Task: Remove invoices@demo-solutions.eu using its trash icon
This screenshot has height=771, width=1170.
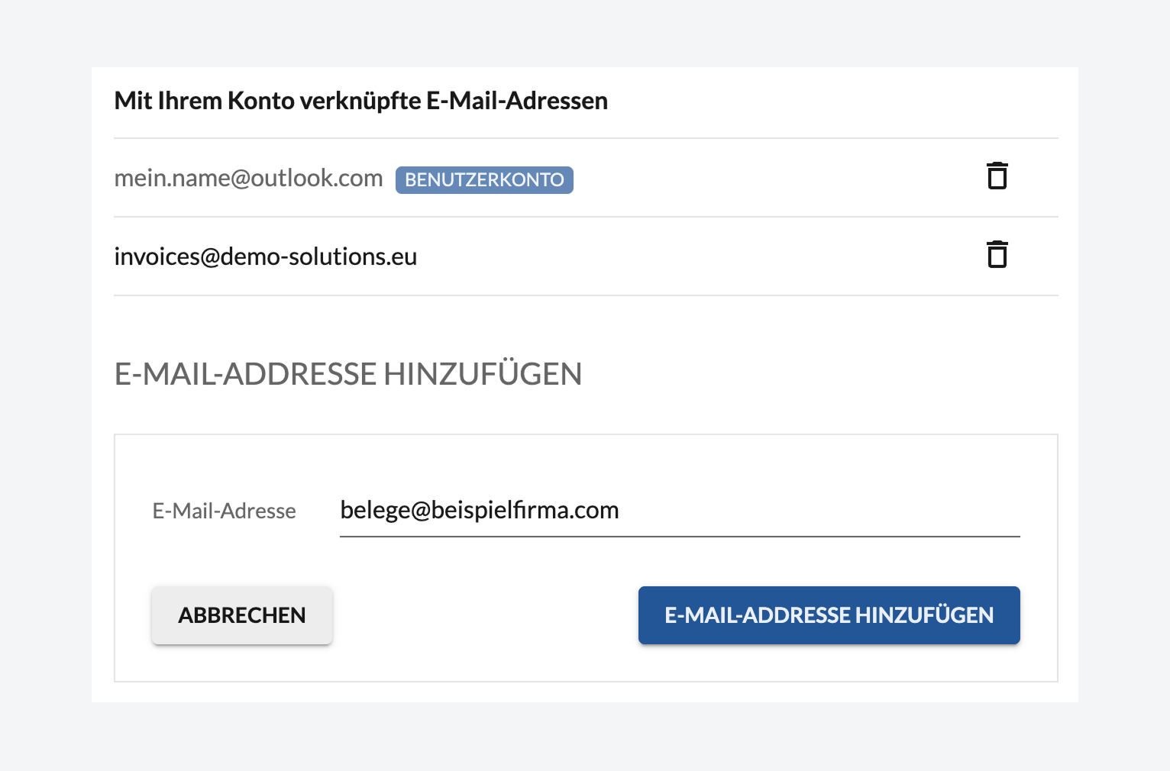Action: [997, 255]
